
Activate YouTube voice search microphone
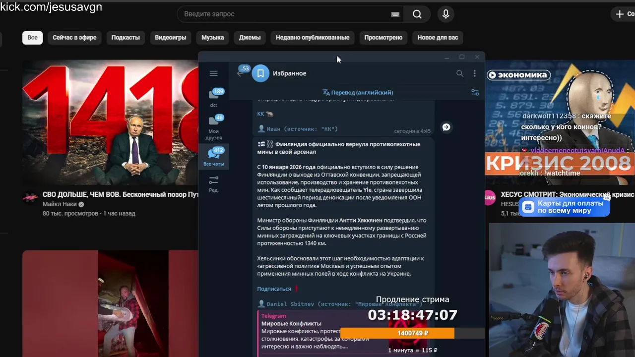point(445,14)
